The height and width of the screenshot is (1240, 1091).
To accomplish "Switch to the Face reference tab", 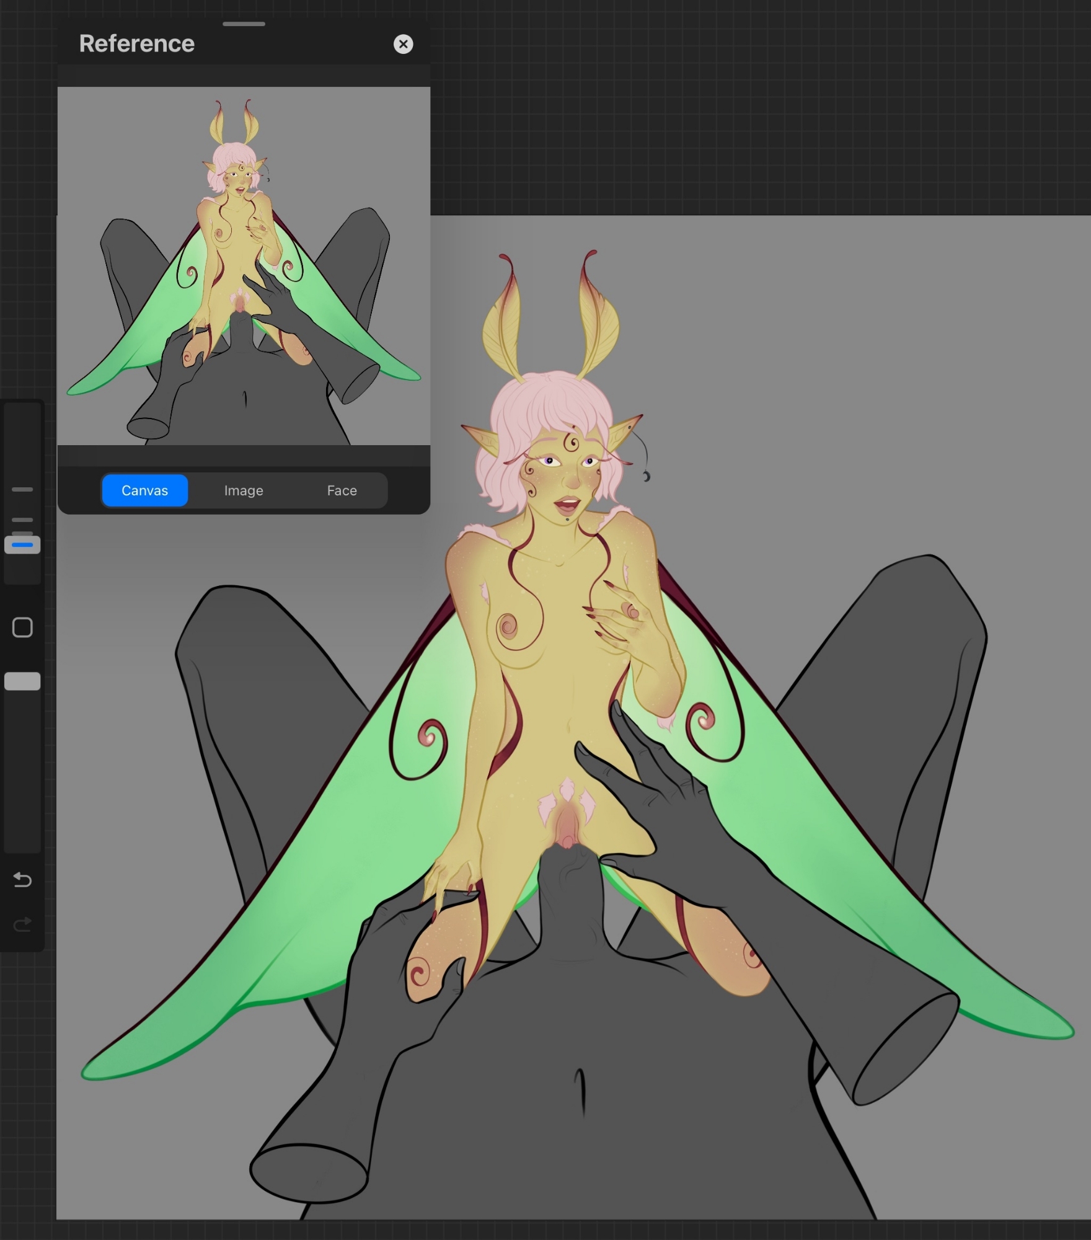I will pyautogui.click(x=342, y=490).
